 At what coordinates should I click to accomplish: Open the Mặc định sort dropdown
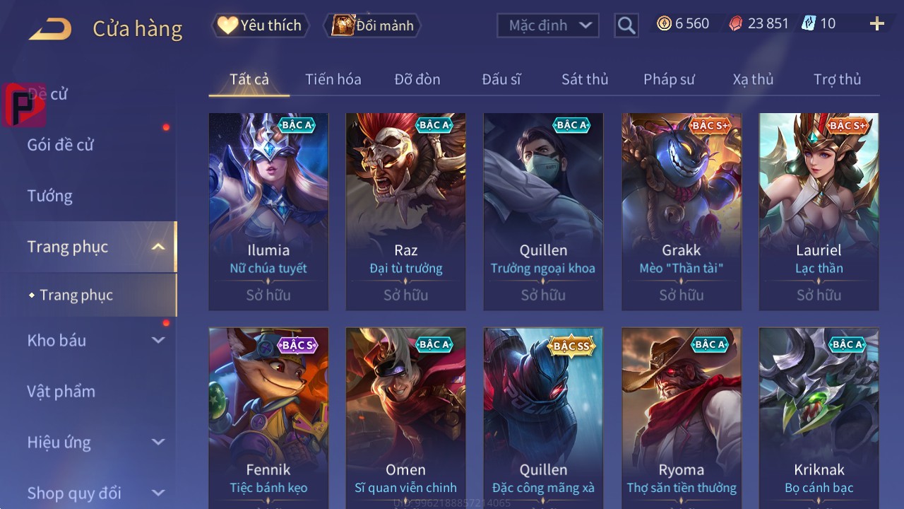548,25
